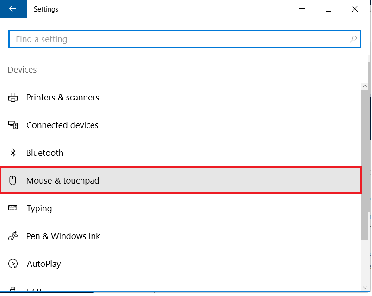Click the keyboard icon beside Typing
372x296 pixels.
[x=13, y=209]
